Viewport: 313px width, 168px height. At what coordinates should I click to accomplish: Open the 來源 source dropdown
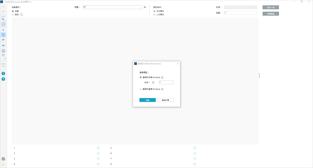coord(240,7)
